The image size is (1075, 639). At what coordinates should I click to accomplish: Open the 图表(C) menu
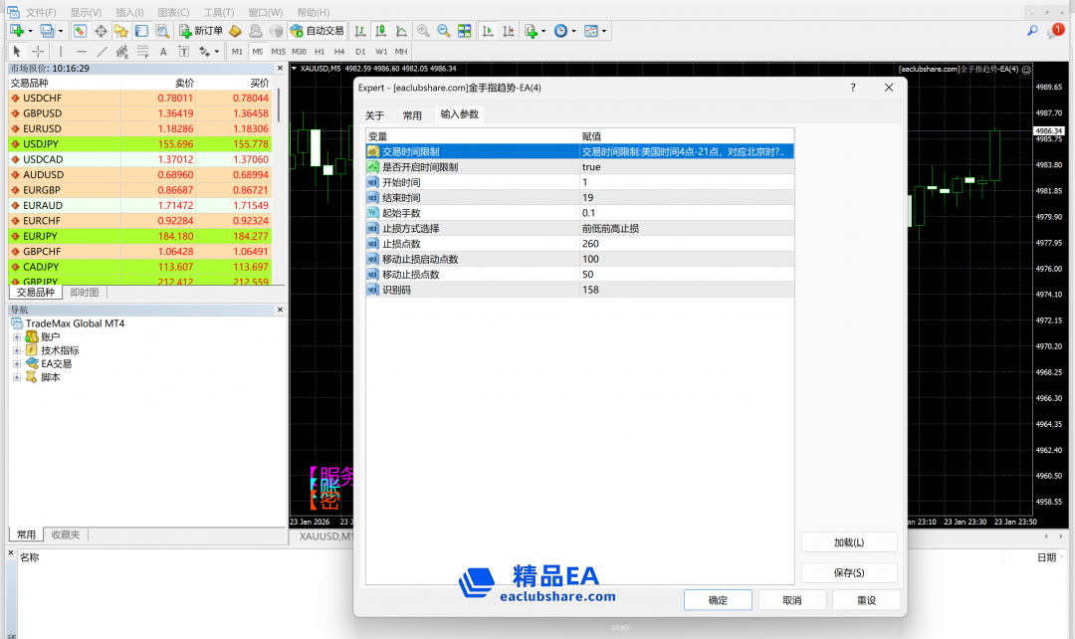click(x=173, y=12)
